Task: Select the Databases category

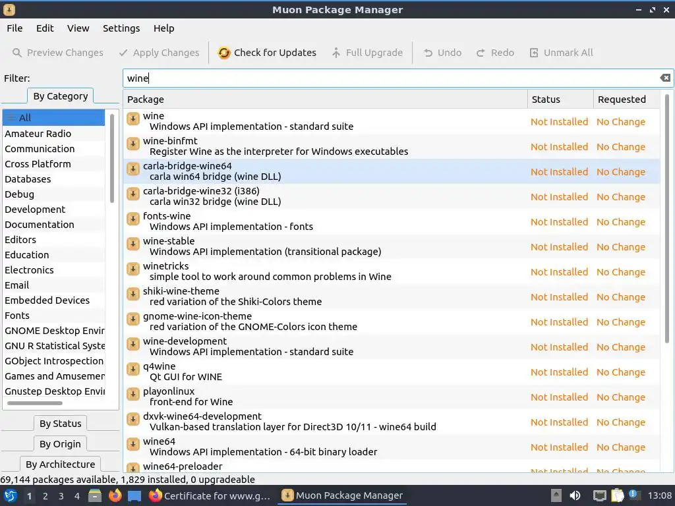Action: click(54, 179)
